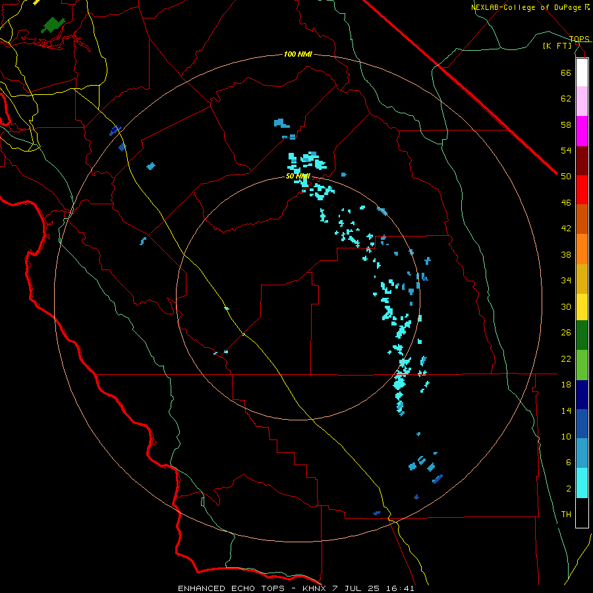Click the navy blue legend swatch
593x593 pixels.
(582, 395)
